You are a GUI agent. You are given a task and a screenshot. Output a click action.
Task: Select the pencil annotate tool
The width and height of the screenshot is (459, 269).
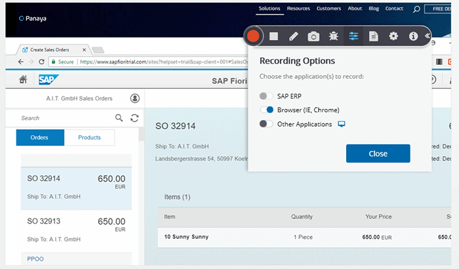tap(294, 36)
